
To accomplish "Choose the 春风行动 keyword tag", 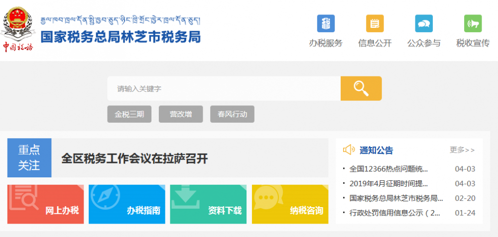I will [x=232, y=114].
